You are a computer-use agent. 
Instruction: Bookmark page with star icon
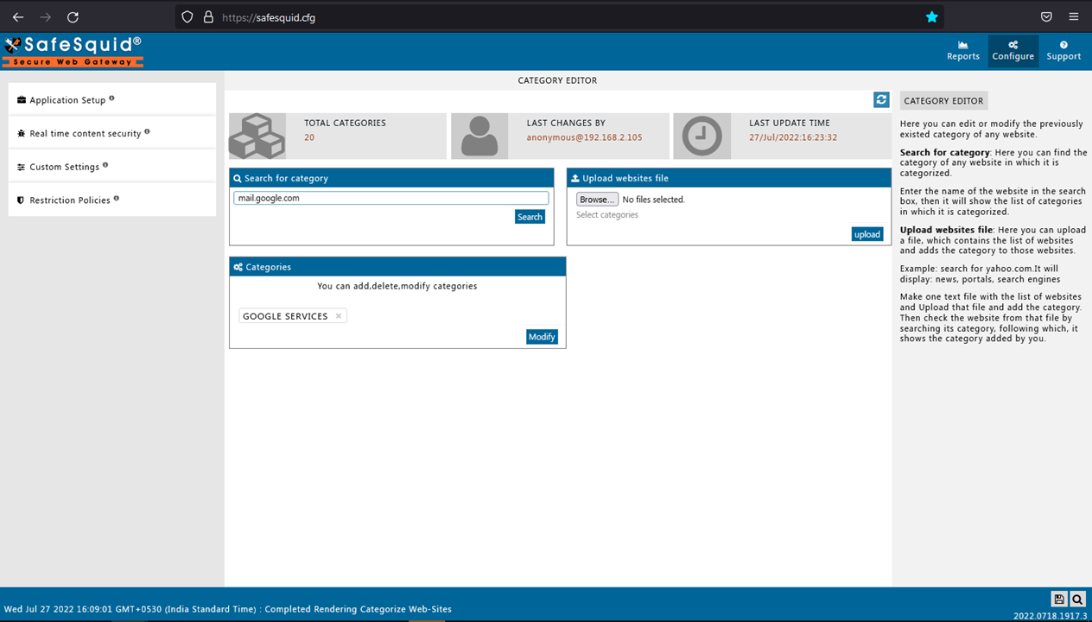coord(931,17)
